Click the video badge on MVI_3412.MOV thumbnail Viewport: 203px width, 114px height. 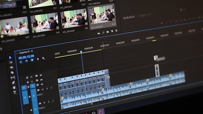[86, 24]
